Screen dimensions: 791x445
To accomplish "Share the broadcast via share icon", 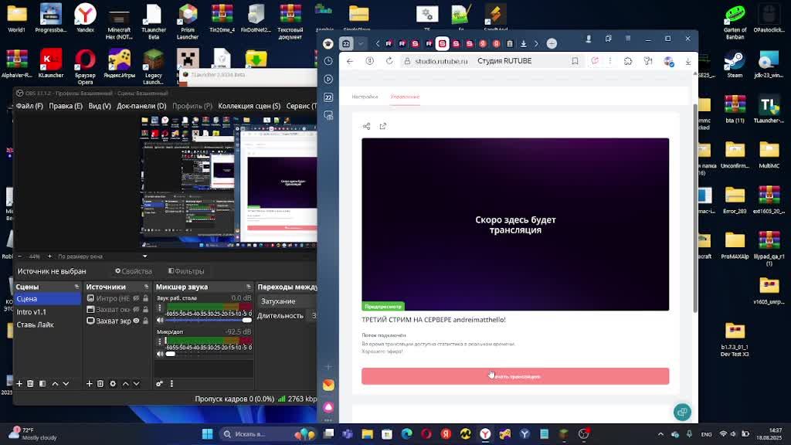I will tap(367, 126).
